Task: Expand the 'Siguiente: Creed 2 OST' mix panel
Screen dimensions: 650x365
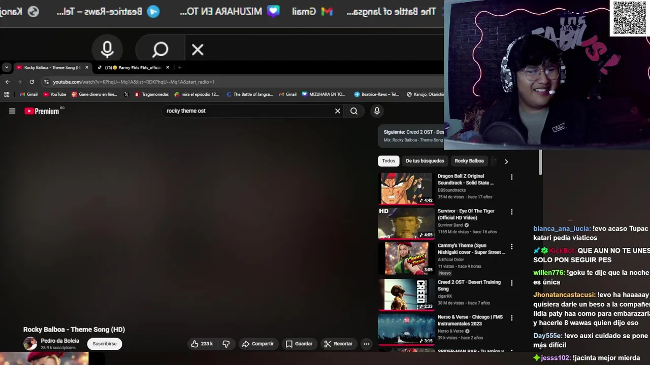Action: [411, 135]
